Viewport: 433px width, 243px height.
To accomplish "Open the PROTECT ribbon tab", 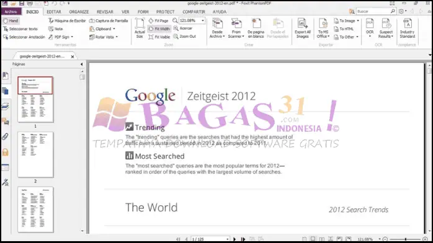I will (166, 12).
